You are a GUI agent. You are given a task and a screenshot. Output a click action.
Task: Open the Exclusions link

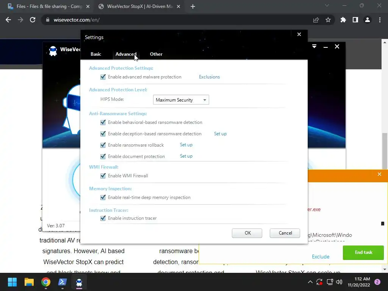click(x=209, y=77)
